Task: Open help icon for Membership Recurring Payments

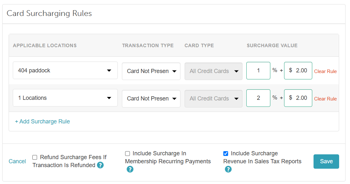Action: (130, 169)
